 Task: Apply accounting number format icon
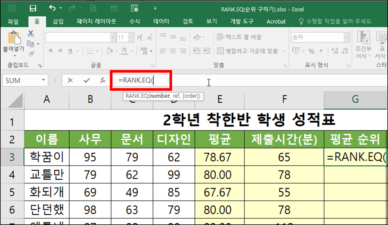coord(296,51)
